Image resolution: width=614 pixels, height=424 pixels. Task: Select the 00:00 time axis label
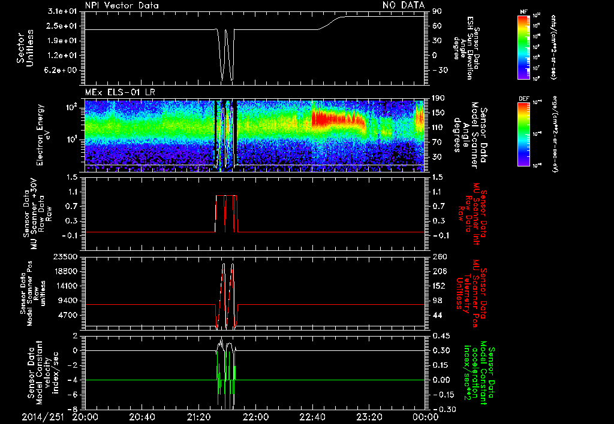[x=425, y=416]
